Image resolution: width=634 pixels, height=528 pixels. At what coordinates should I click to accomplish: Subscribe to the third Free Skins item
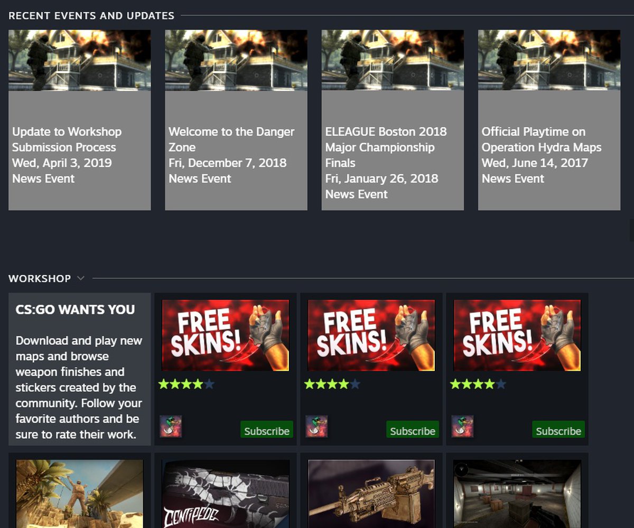pyautogui.click(x=558, y=430)
